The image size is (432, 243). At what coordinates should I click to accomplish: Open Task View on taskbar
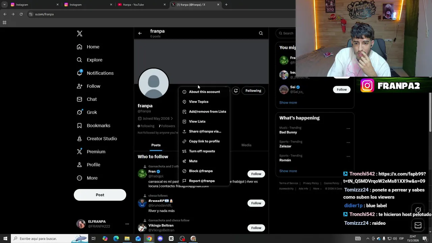coord(93,239)
